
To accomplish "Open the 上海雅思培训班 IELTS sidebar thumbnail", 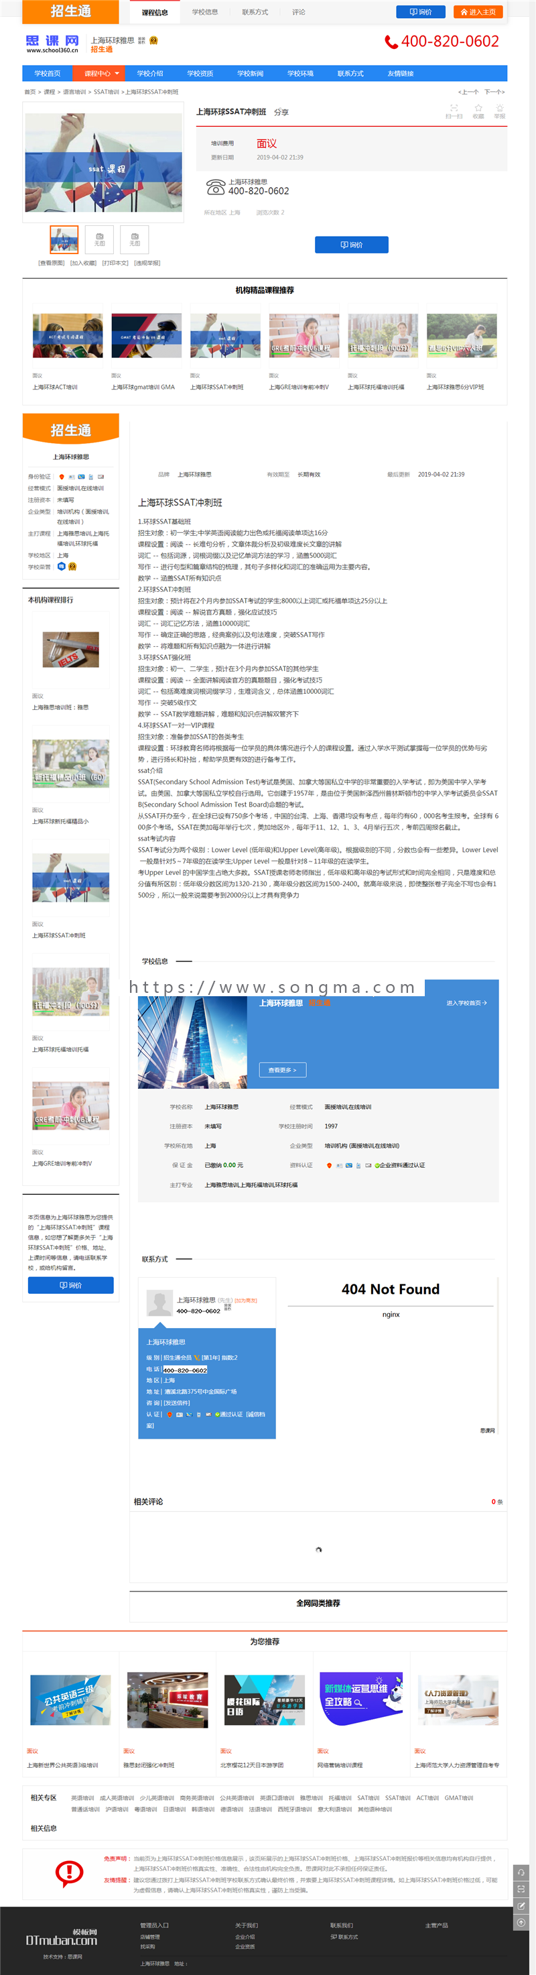I will coord(70,650).
